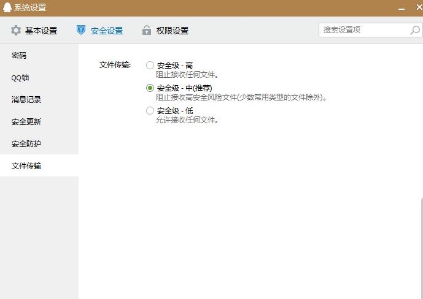Select the 安全级 - 中(推荐) radio option

point(150,88)
